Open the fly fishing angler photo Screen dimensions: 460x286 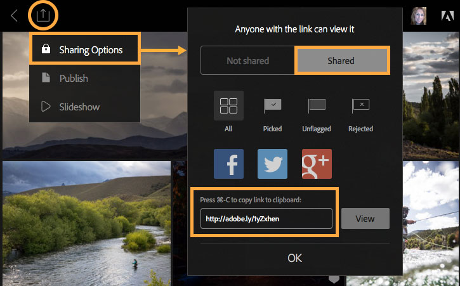(431, 223)
